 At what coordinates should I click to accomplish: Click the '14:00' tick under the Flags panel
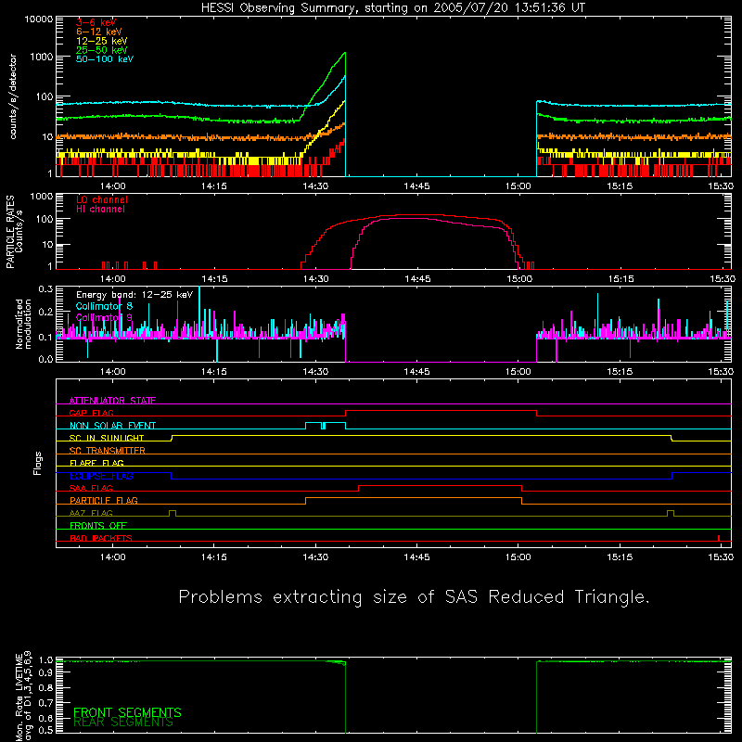point(112,557)
